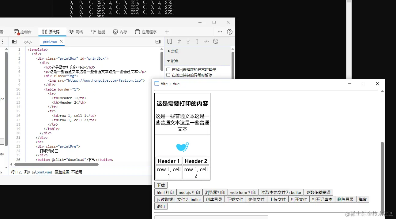Click the code editor horizontal scrollbar
Viewport: 396px width, 219px height.
[56, 165]
